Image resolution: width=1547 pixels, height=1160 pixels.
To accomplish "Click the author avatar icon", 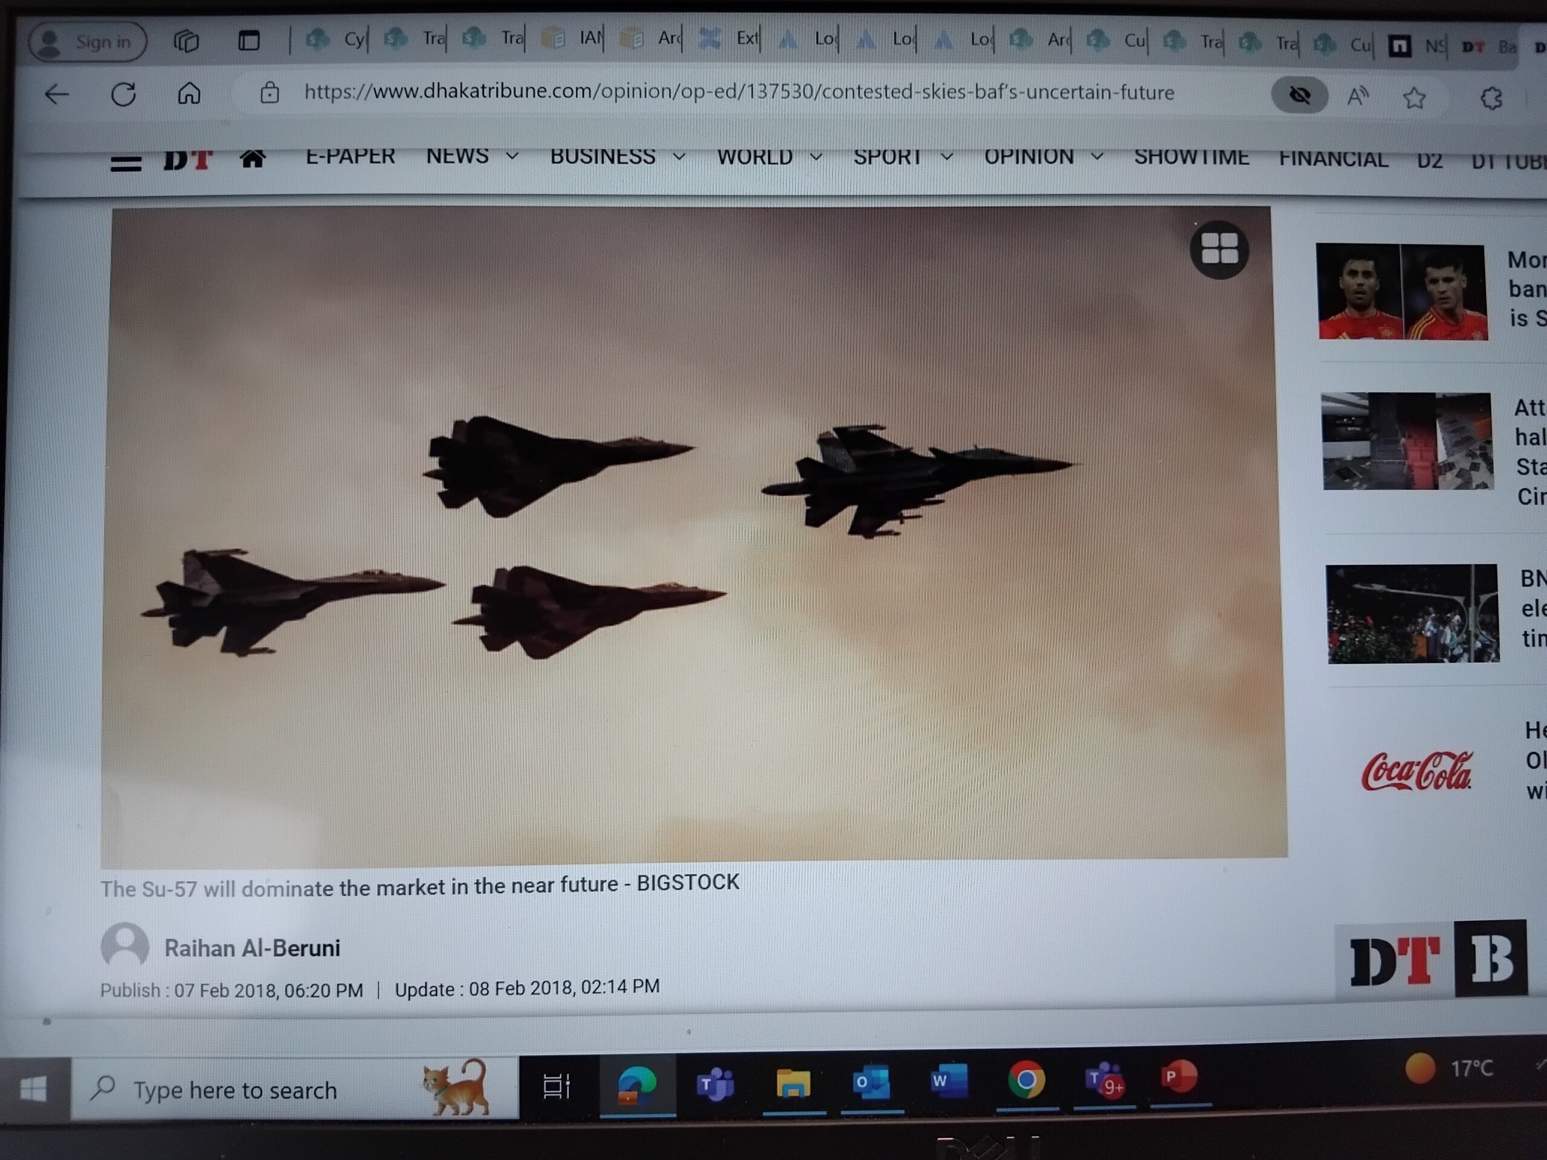I will (125, 947).
